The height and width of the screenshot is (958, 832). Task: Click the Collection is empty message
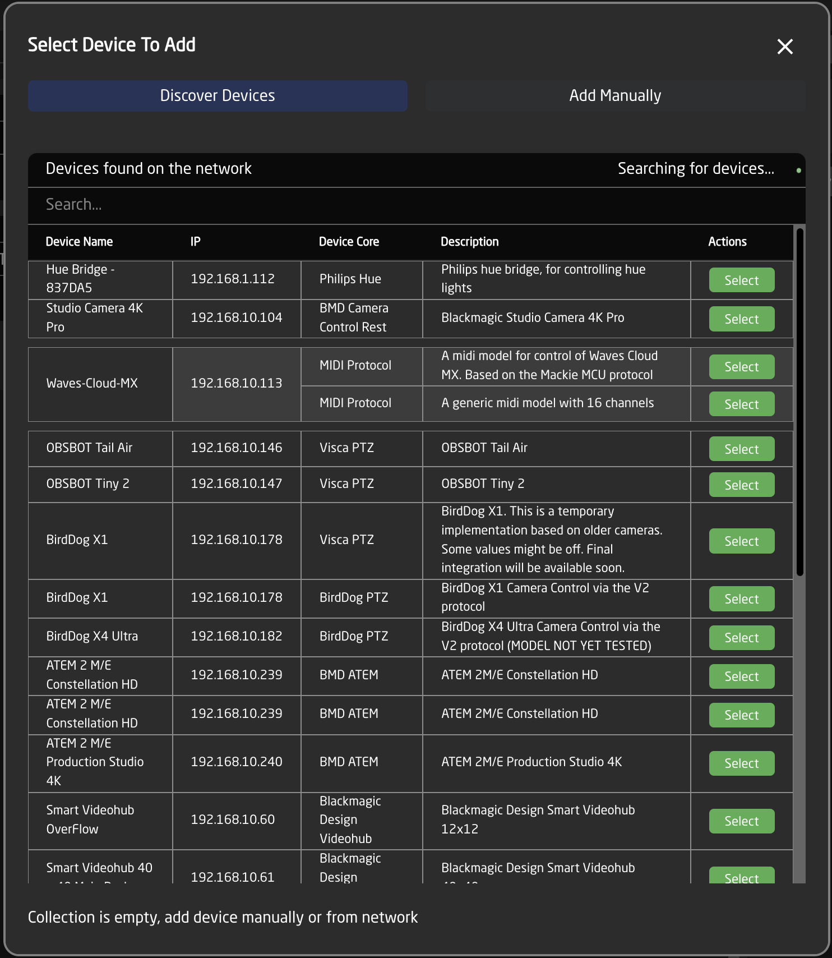click(x=223, y=918)
